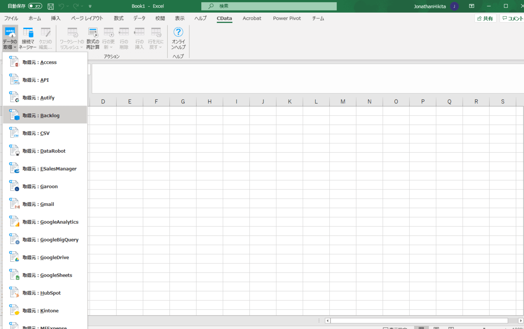Select column header S

(503, 102)
